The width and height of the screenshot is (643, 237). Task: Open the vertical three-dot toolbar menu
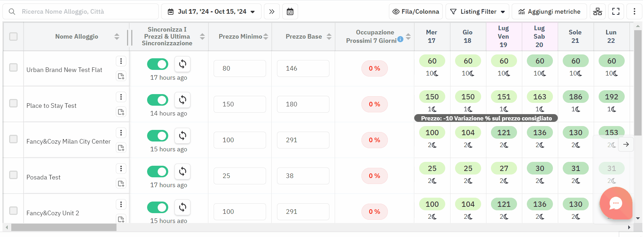coord(635,12)
